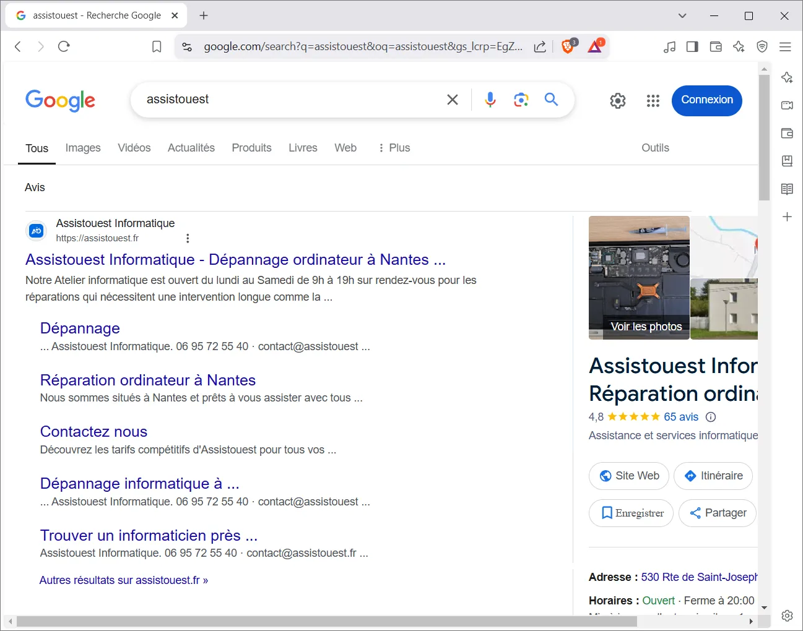Open the 65 avis reviews link
The image size is (803, 631).
pyautogui.click(x=681, y=417)
